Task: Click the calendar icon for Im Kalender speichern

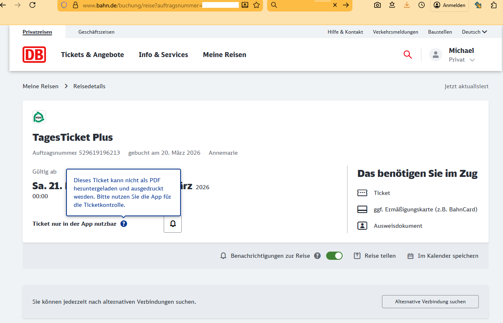Action: (410, 256)
